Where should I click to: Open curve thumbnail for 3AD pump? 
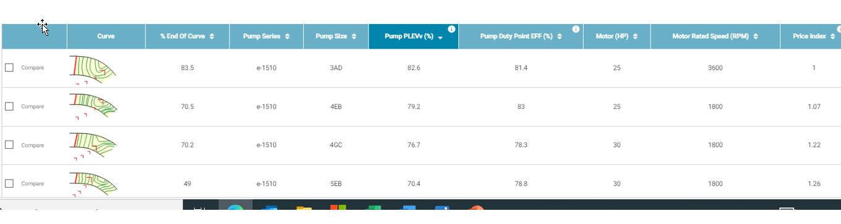tap(93, 69)
